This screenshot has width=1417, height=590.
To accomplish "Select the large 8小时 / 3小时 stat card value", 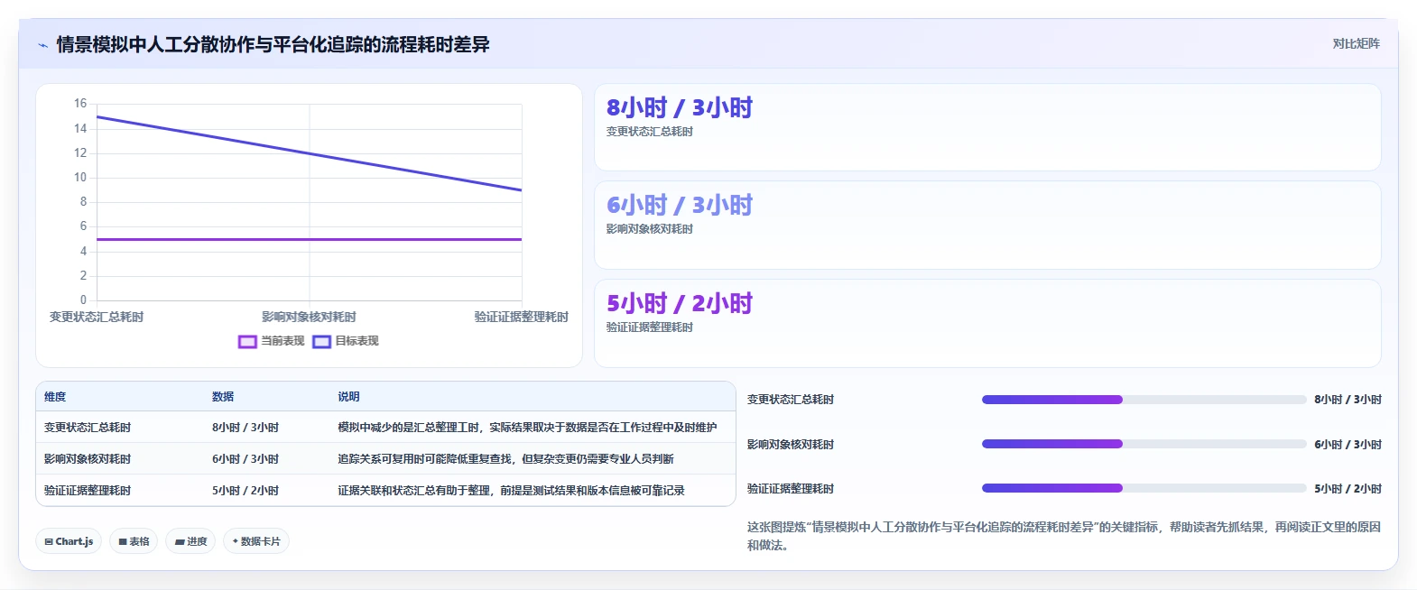I will coord(680,108).
